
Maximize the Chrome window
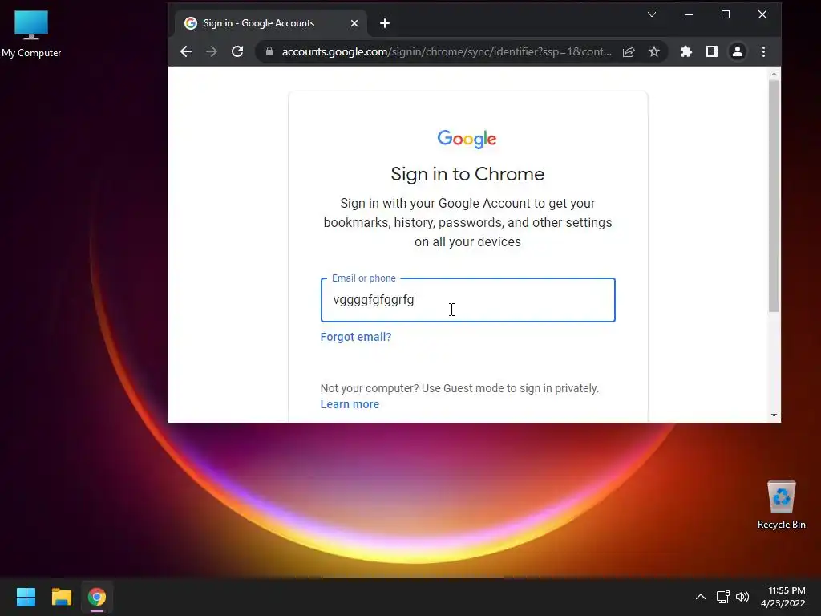pos(725,14)
